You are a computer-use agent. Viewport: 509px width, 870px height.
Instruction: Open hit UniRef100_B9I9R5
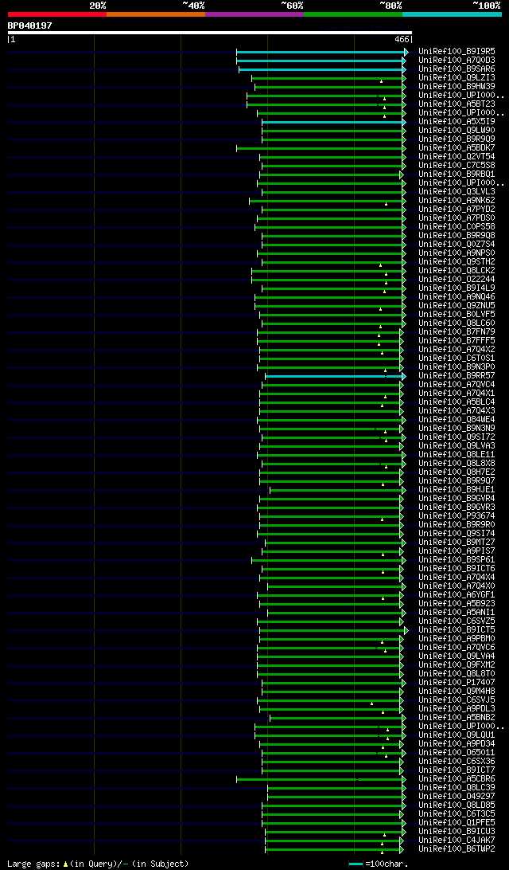click(x=457, y=51)
